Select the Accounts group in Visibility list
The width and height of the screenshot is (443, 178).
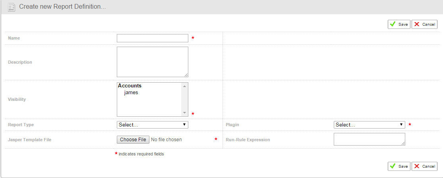click(x=130, y=86)
